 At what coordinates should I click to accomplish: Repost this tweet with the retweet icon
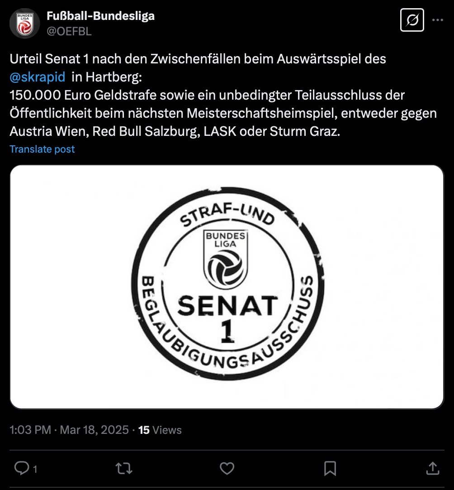(124, 468)
